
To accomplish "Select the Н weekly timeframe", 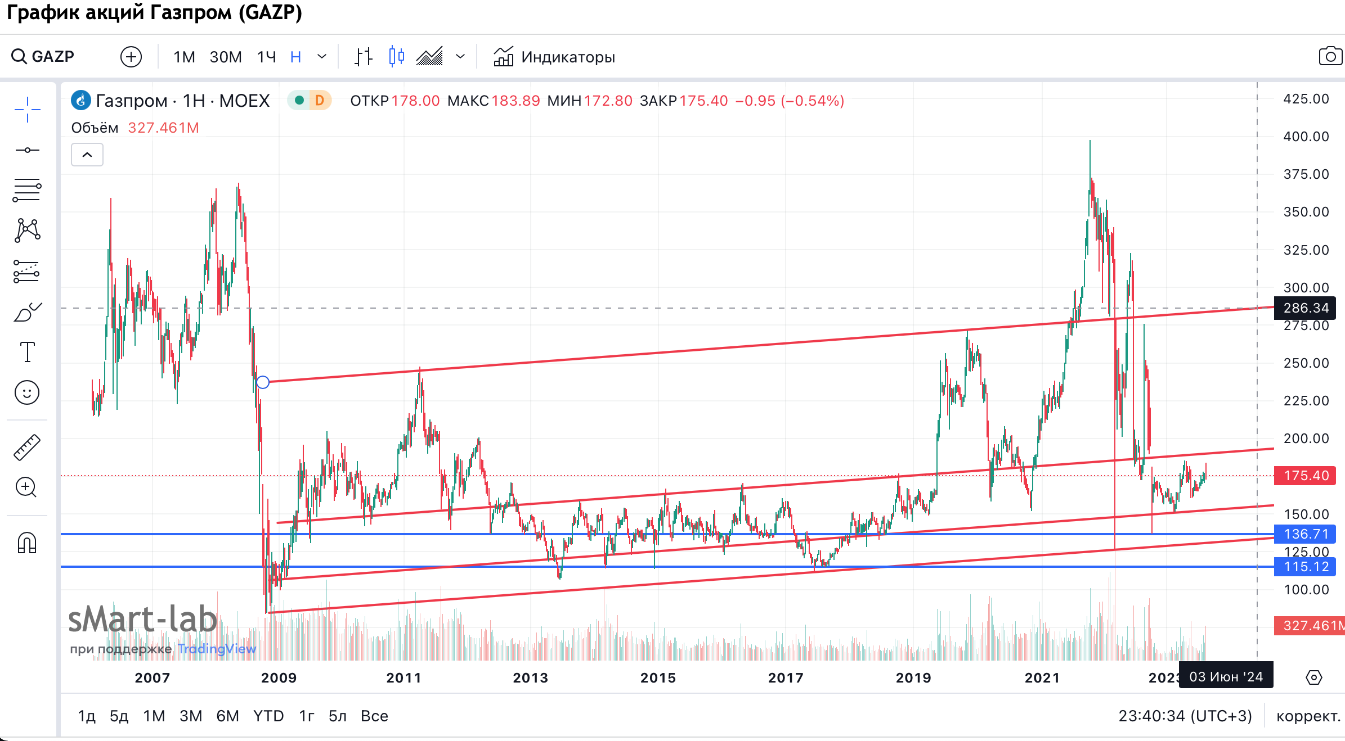I will [x=296, y=57].
